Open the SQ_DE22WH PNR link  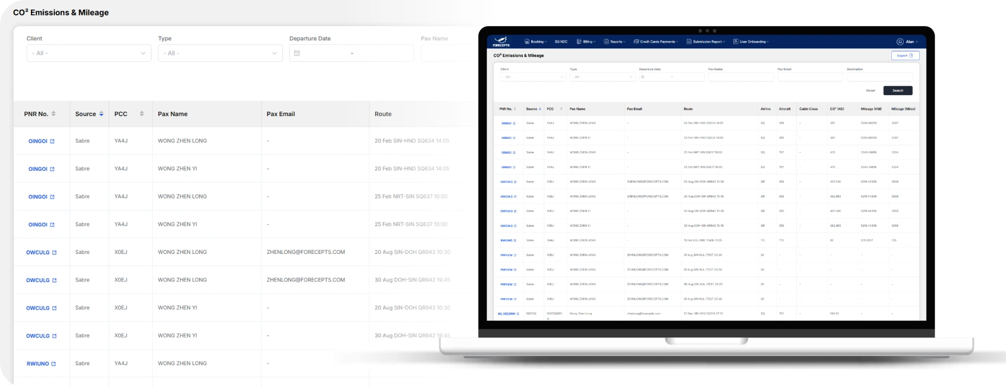pyautogui.click(x=506, y=314)
